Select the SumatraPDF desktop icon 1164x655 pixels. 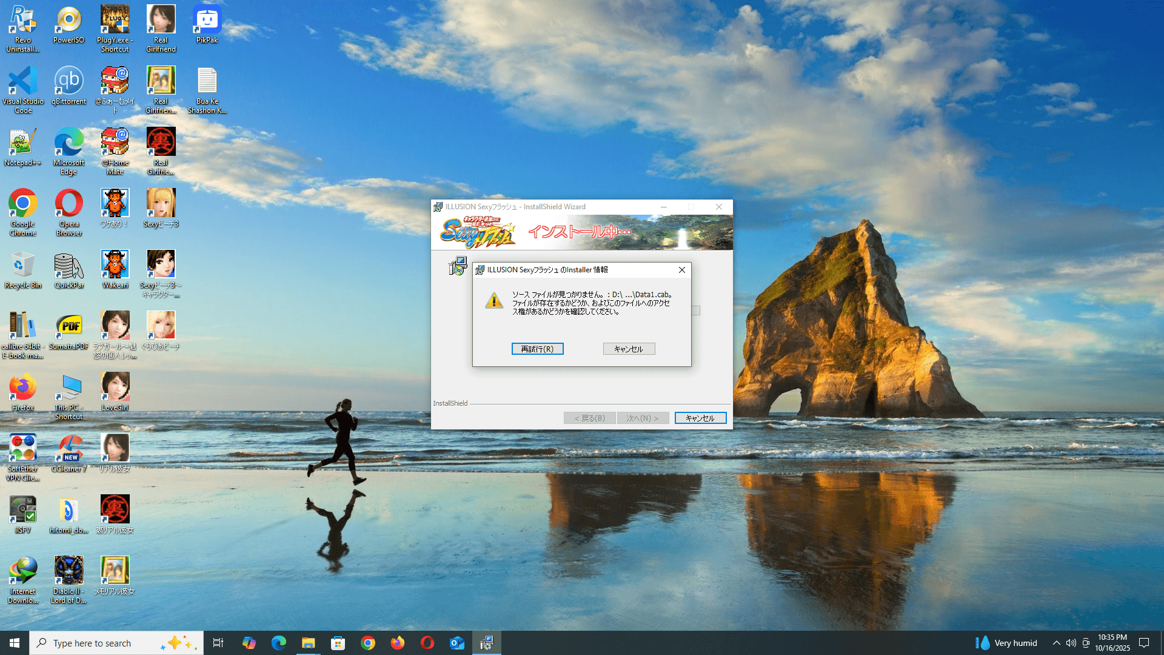click(69, 327)
